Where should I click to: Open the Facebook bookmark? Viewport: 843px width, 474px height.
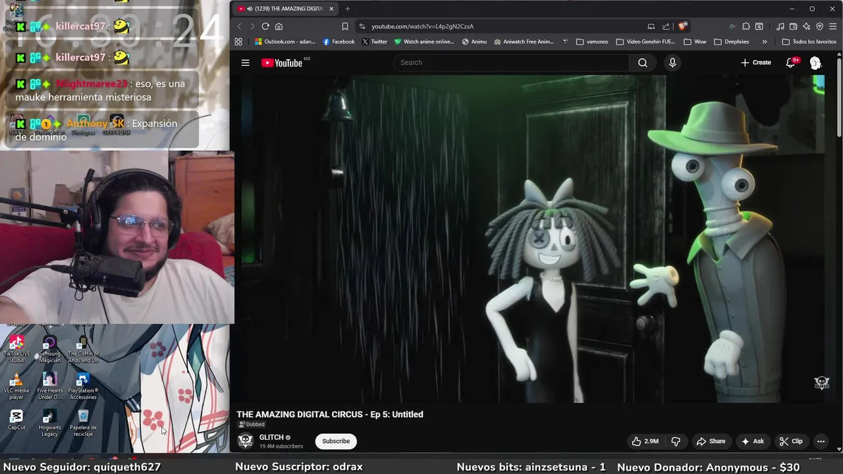[x=339, y=41]
